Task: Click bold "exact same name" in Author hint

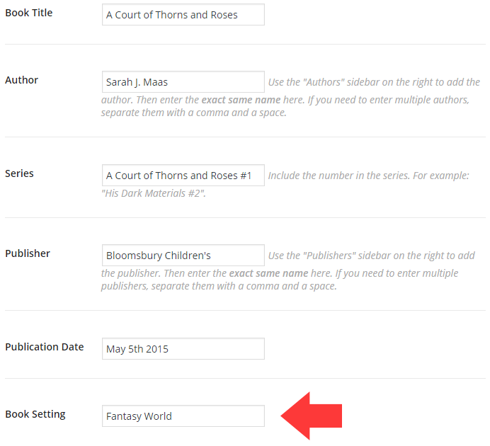Action: pos(241,100)
